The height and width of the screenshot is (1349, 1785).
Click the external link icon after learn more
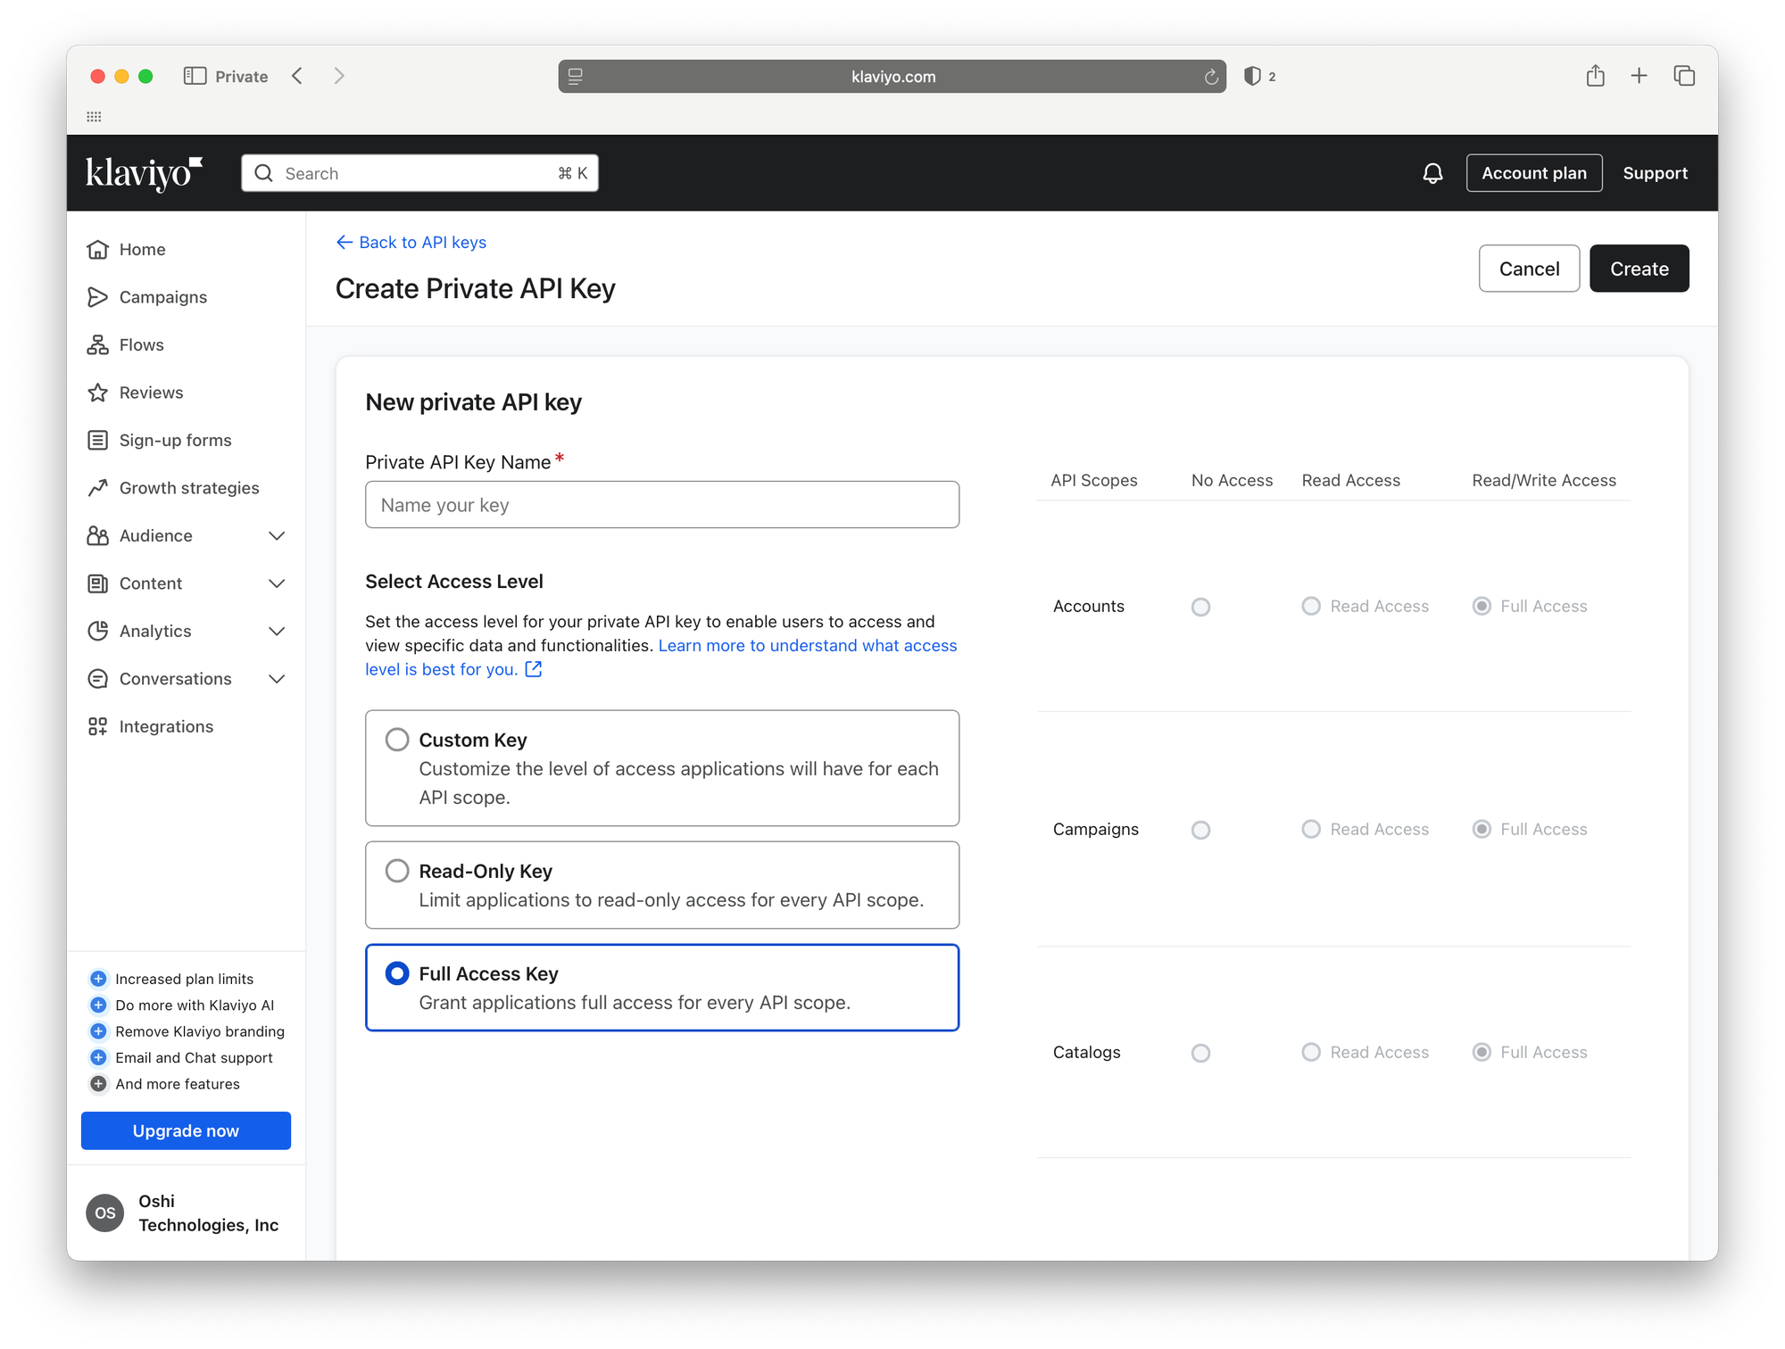click(x=534, y=669)
